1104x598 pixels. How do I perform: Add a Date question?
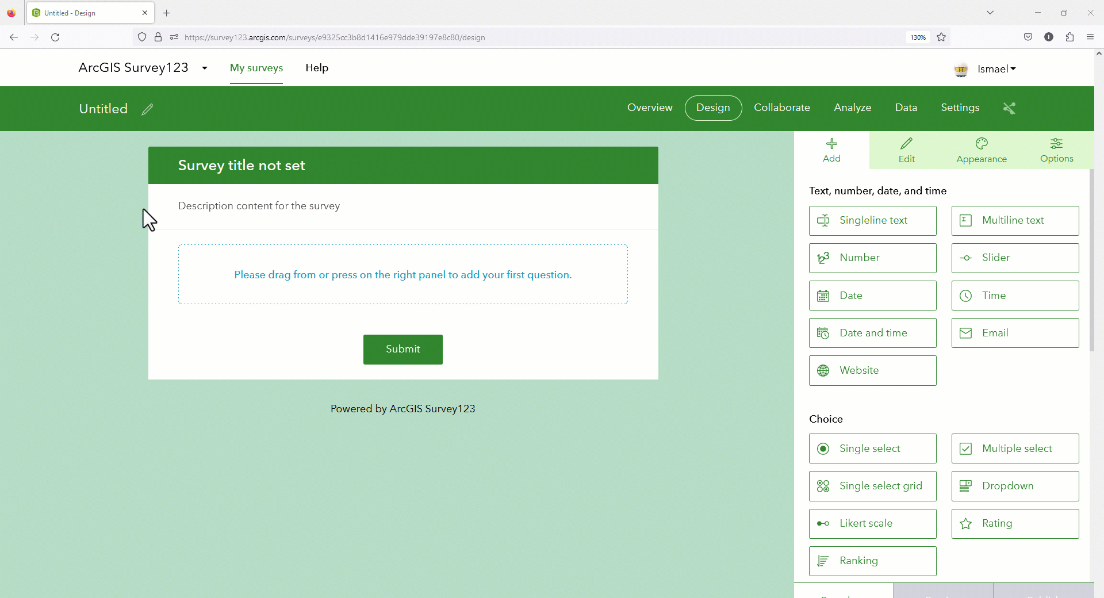(872, 296)
